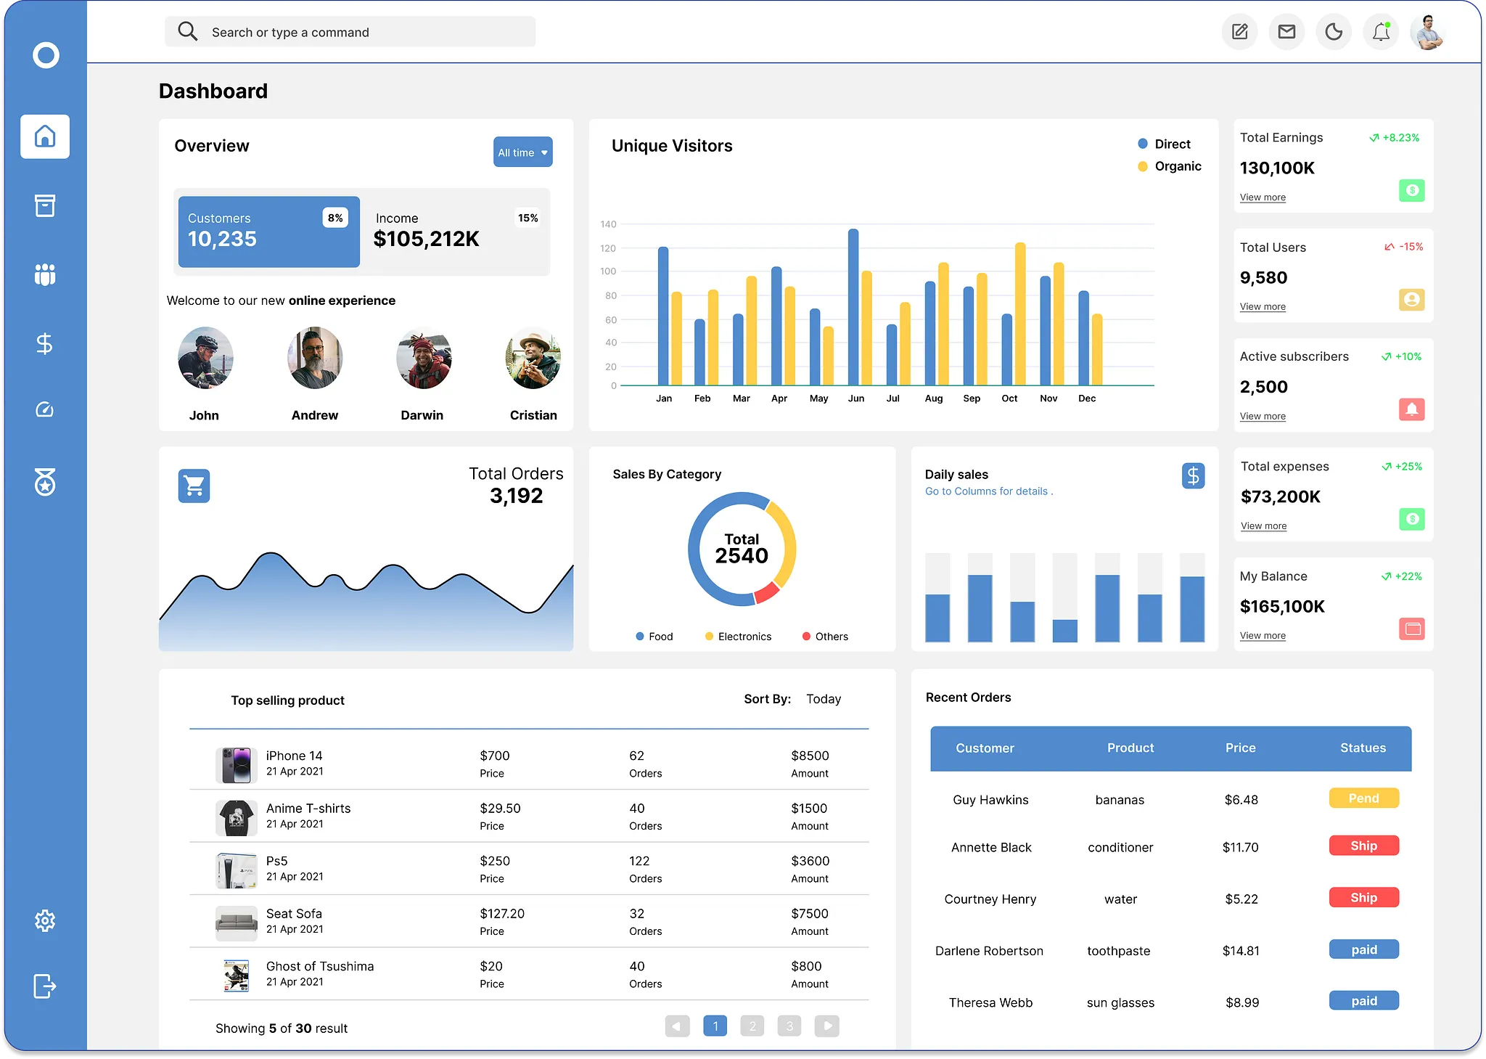Click the logout icon in sidebar
Screen dimensions: 1486x1059
45,986
